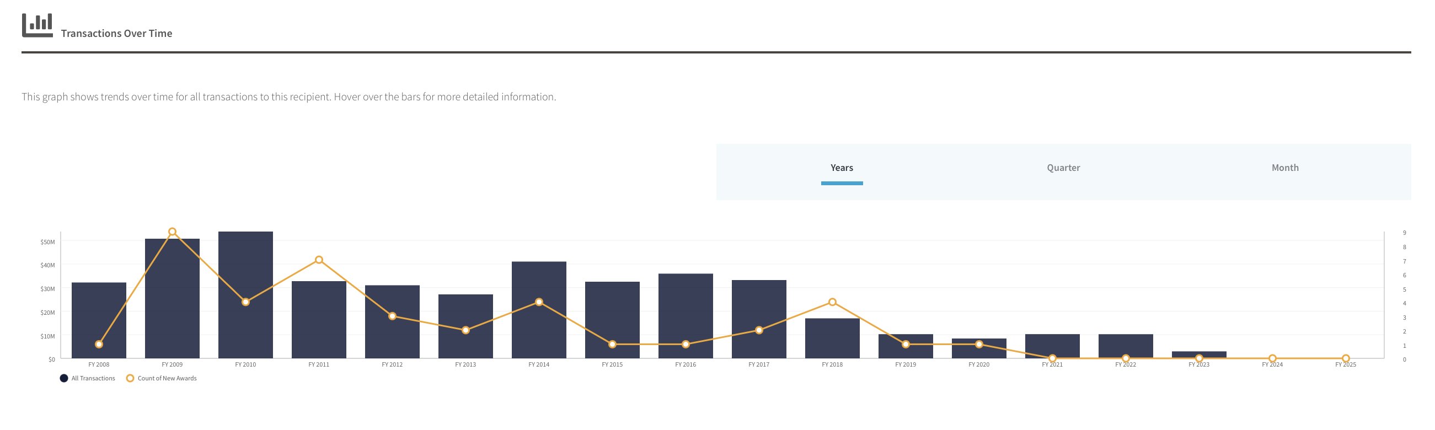Click the FY 2014 transactions bar
This screenshot has width=1435, height=430.
point(539,310)
